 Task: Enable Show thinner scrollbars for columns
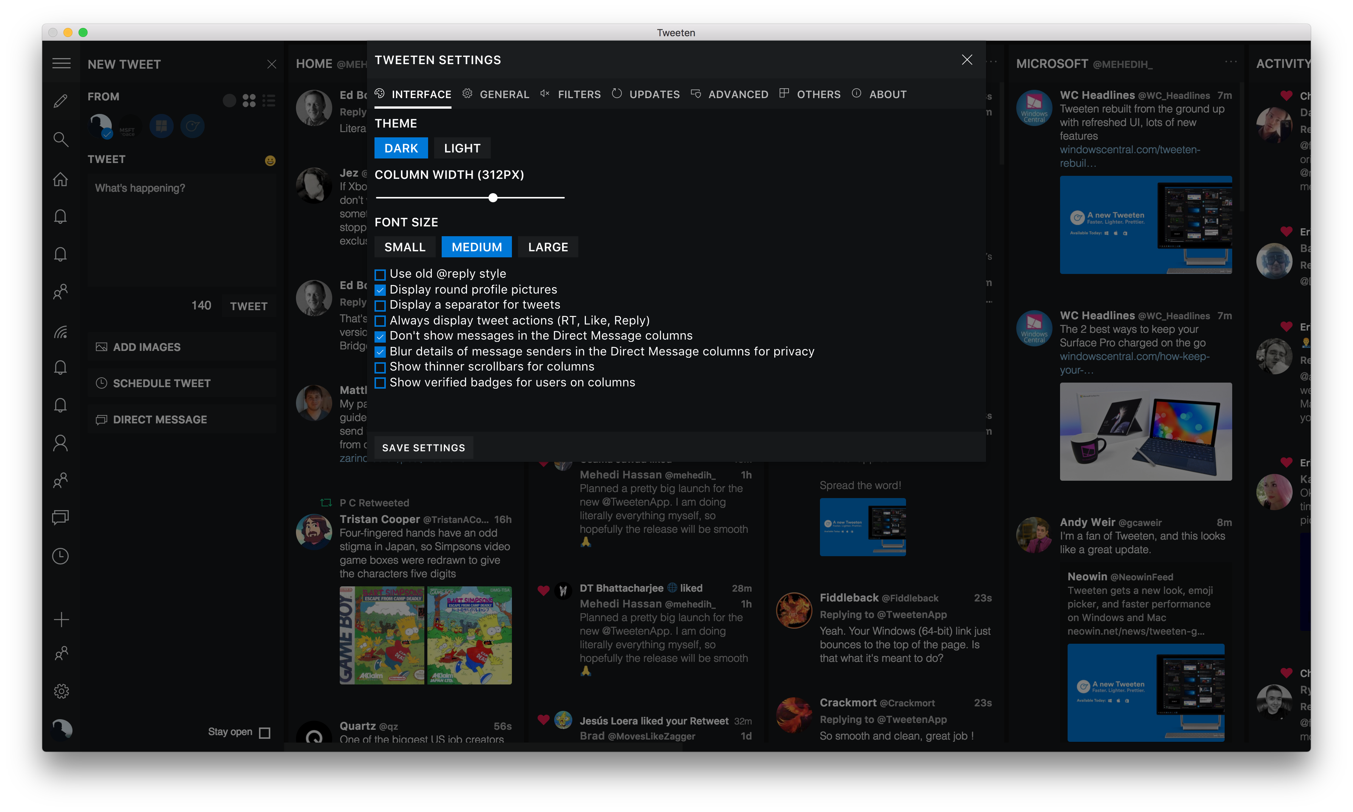(x=380, y=367)
